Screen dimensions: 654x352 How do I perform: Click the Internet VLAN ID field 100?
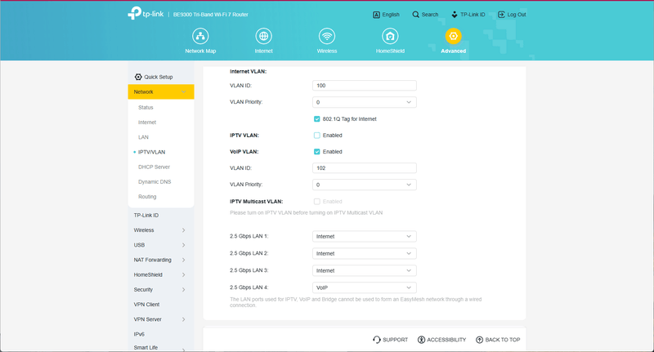364,86
